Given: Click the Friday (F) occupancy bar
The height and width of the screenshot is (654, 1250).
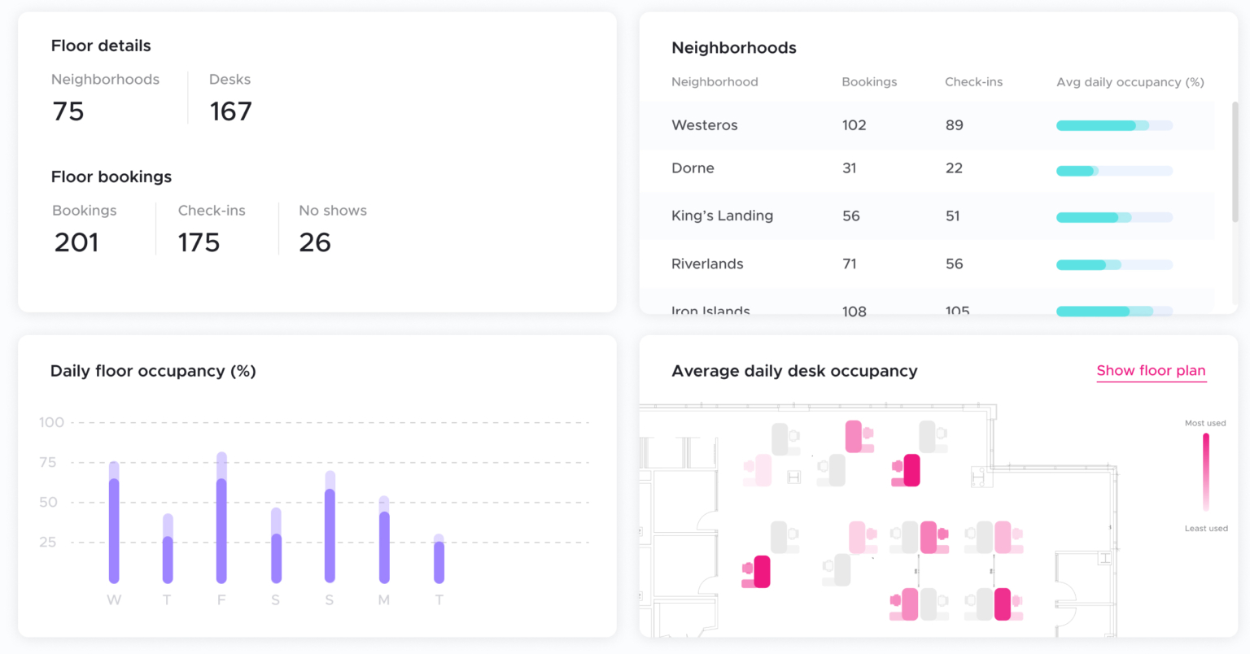Looking at the screenshot, I should tap(221, 517).
